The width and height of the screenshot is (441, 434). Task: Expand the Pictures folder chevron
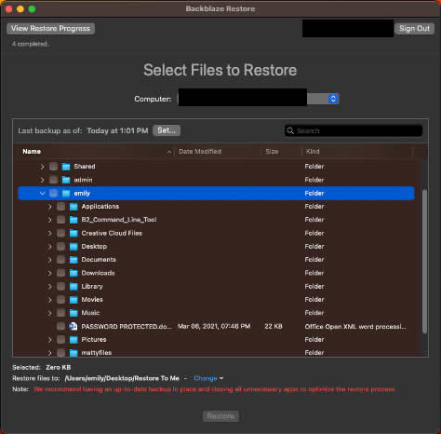point(50,339)
